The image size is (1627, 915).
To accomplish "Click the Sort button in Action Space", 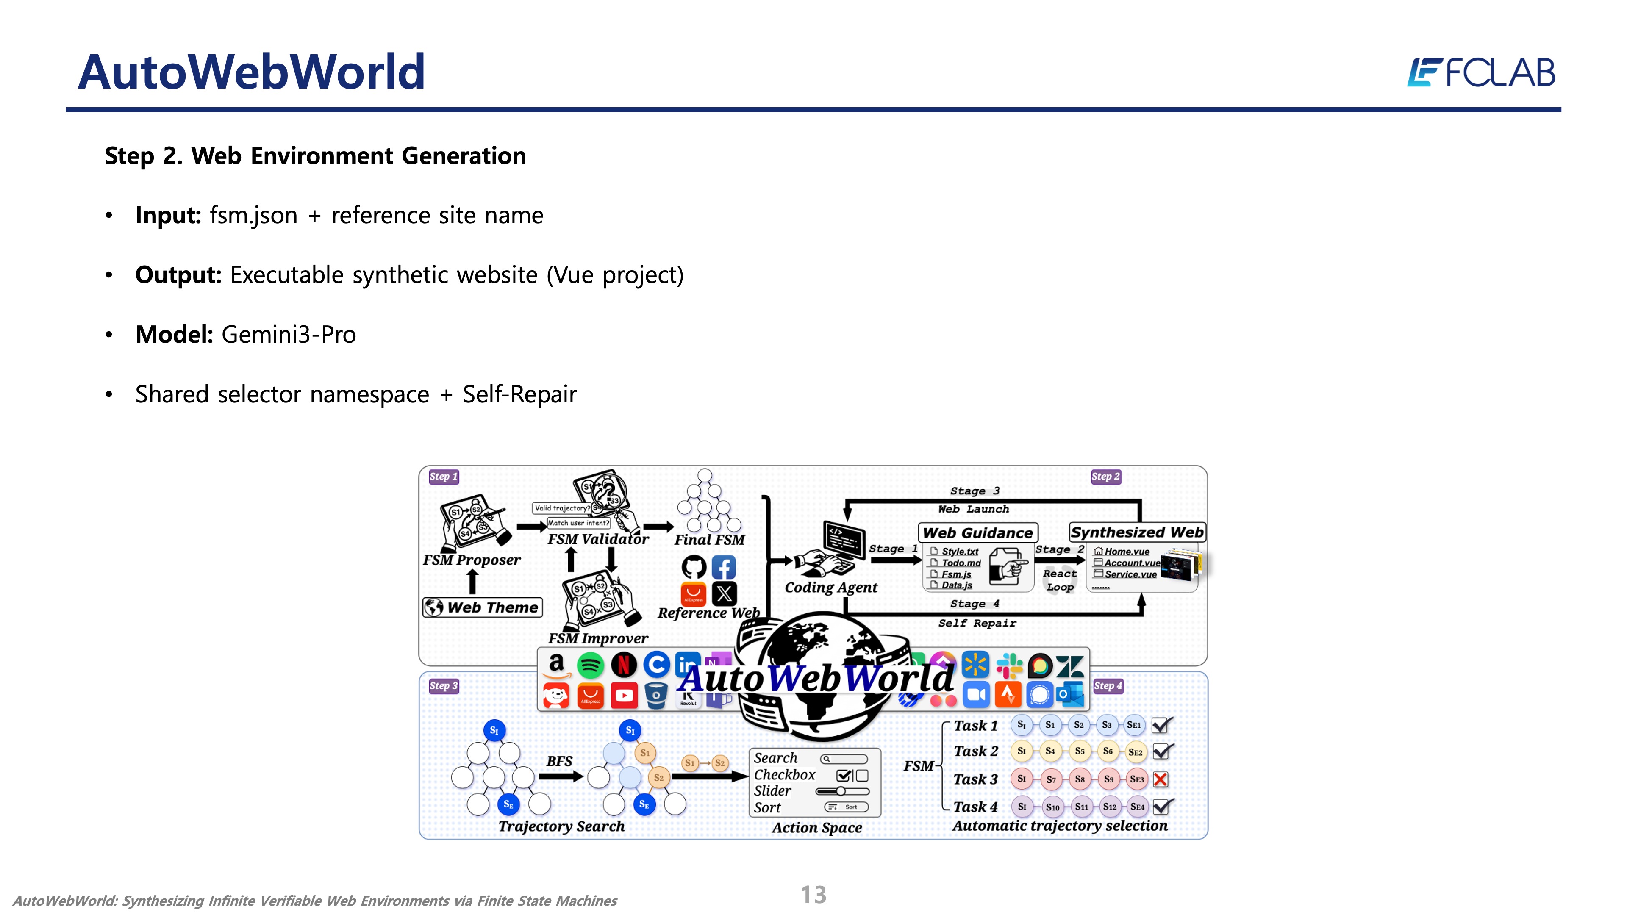I will click(847, 807).
